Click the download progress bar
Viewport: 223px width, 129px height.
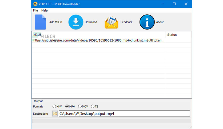(111, 121)
